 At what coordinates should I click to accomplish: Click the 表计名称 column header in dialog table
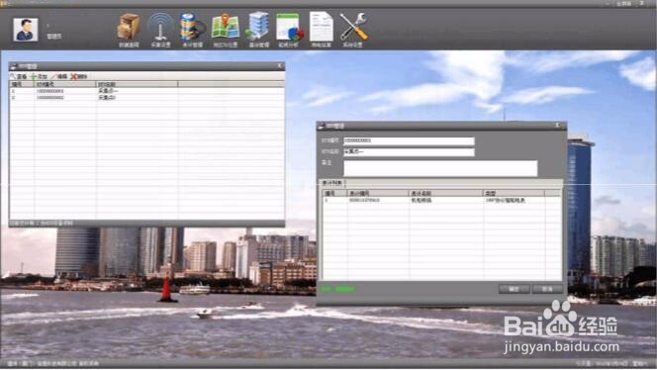click(446, 193)
